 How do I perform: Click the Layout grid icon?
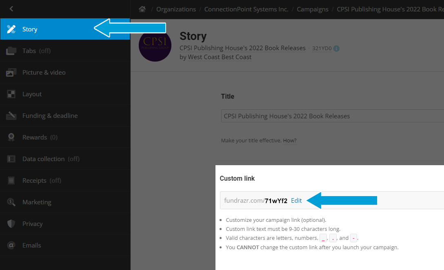tap(11, 94)
